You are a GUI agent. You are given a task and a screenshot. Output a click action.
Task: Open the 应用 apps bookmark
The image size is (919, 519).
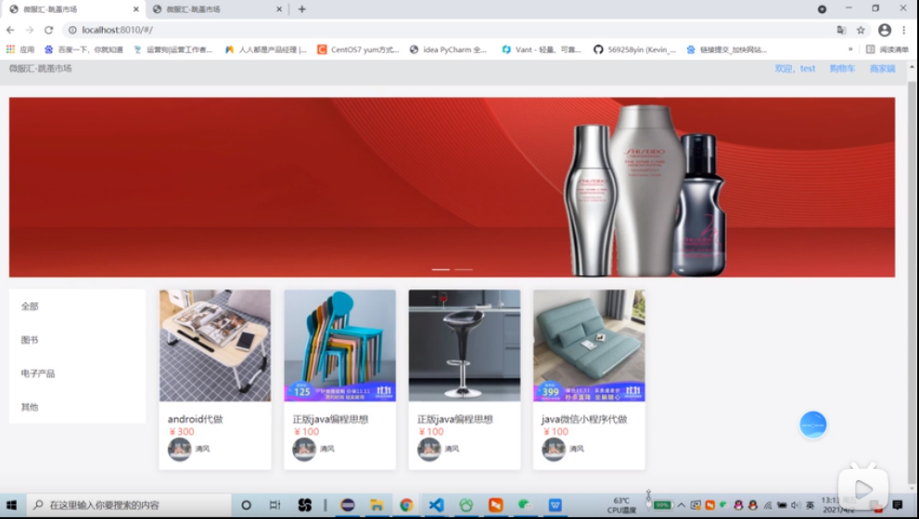[x=20, y=50]
